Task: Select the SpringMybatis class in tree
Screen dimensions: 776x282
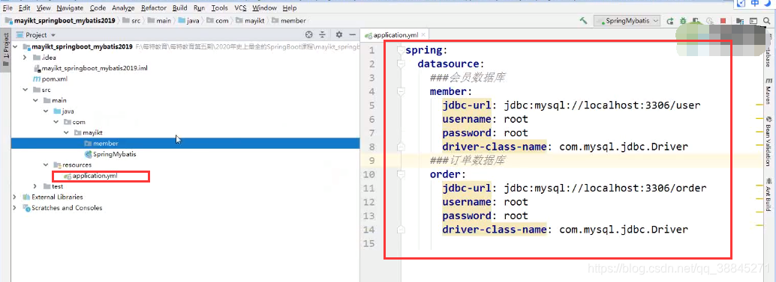Action: tap(110, 154)
